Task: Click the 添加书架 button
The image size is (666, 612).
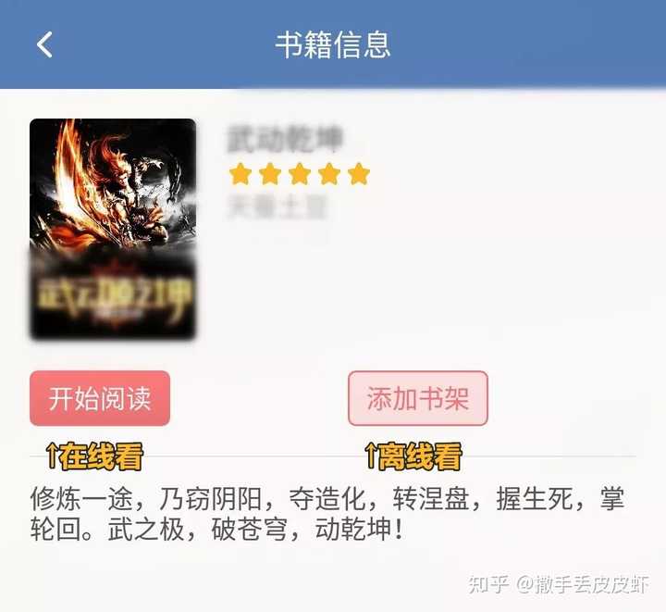Action: click(x=418, y=398)
